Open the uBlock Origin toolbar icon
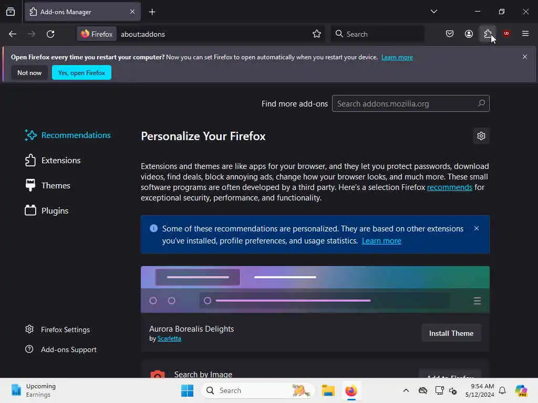 [x=506, y=34]
